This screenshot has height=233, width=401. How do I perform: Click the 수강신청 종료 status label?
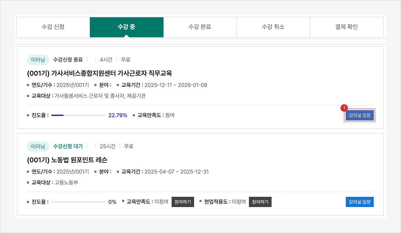tap(68, 60)
